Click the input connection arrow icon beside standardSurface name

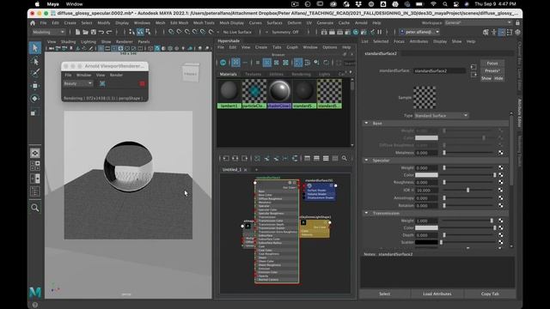(x=474, y=67)
